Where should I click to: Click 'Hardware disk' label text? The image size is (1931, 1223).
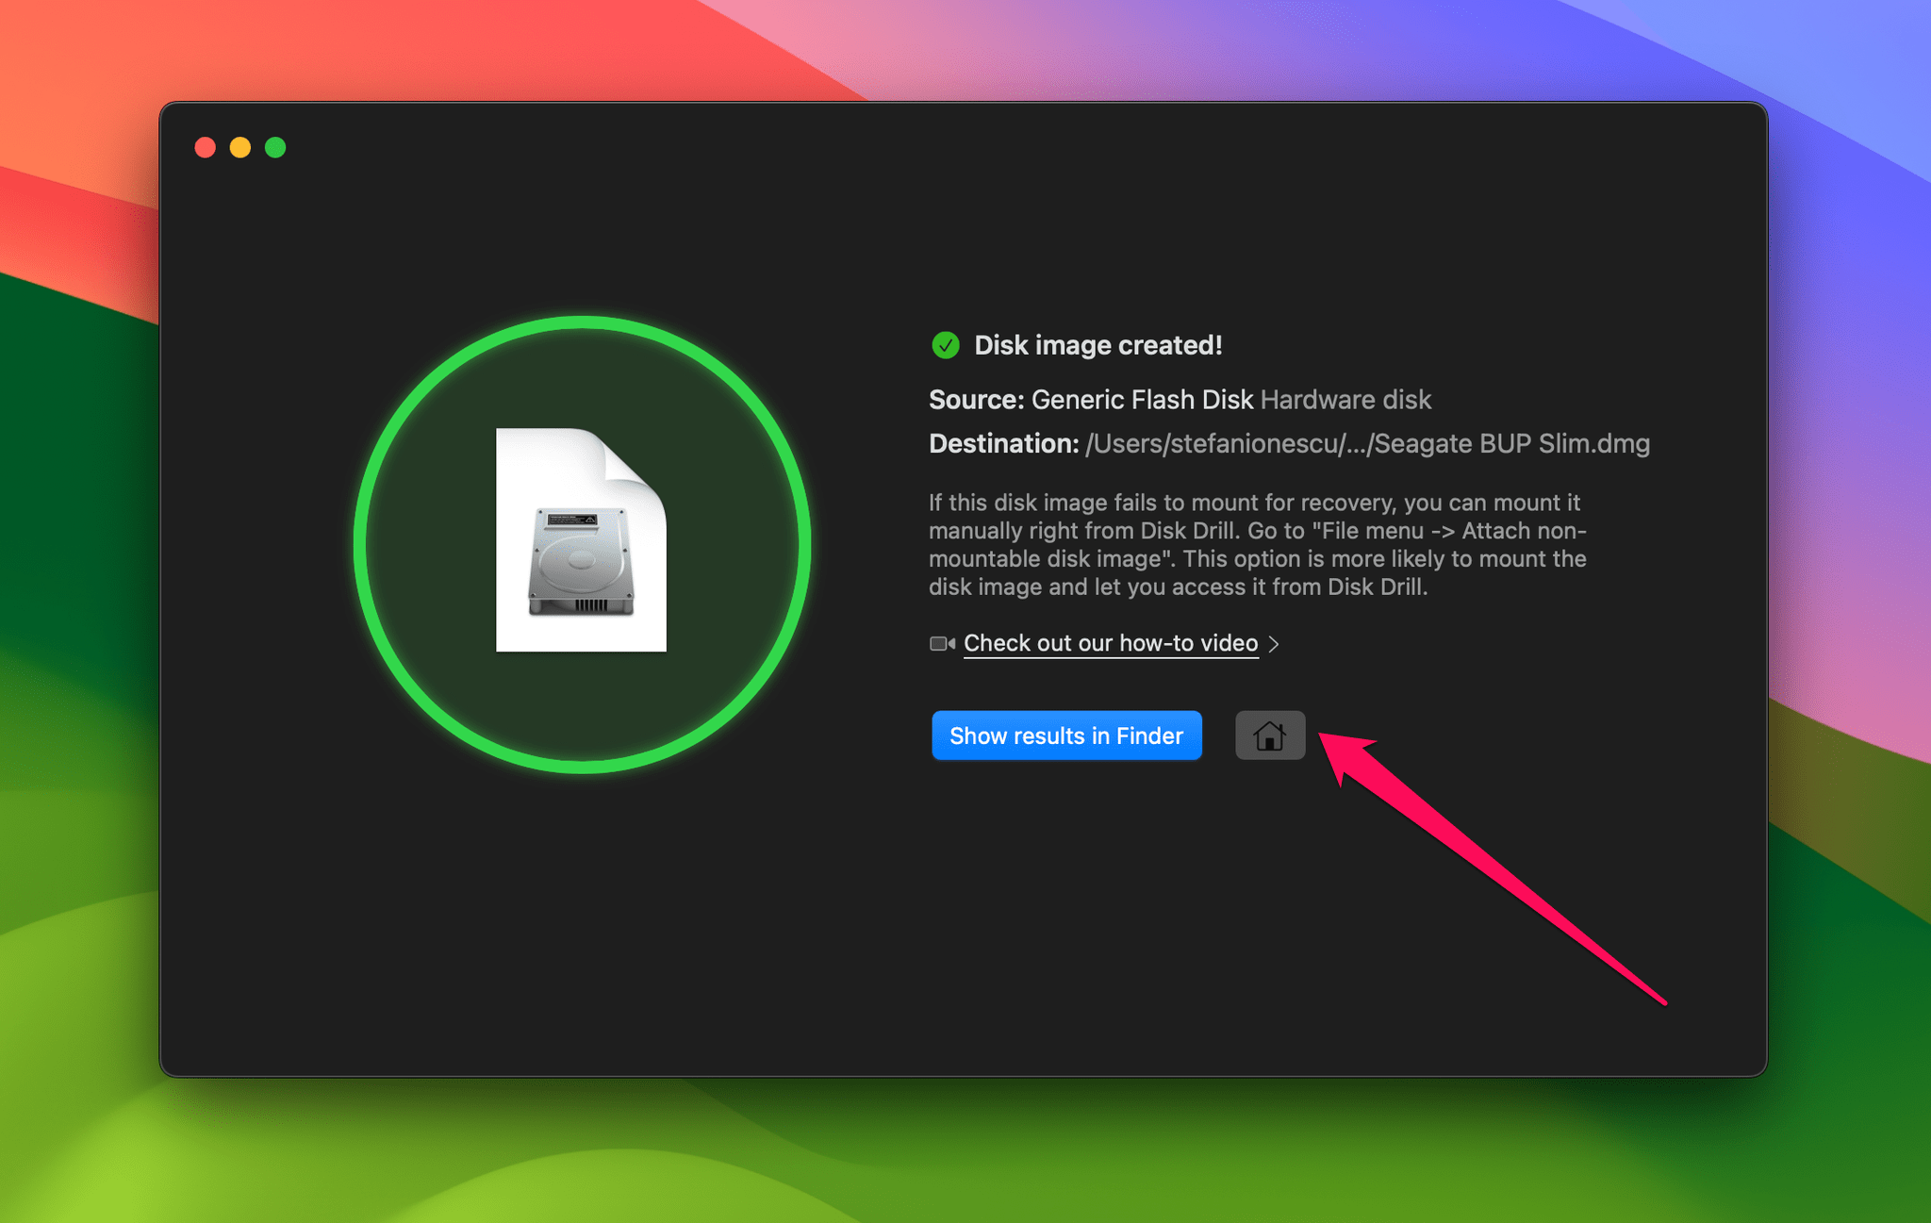(1345, 400)
